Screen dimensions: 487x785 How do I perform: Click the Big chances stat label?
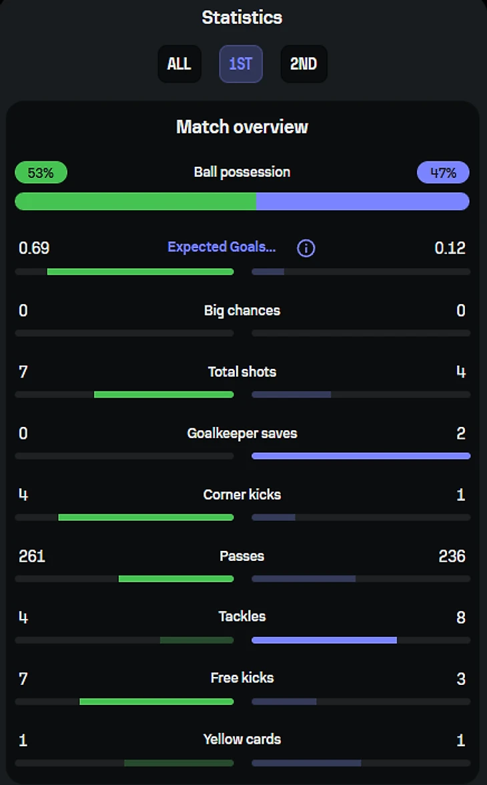(242, 310)
